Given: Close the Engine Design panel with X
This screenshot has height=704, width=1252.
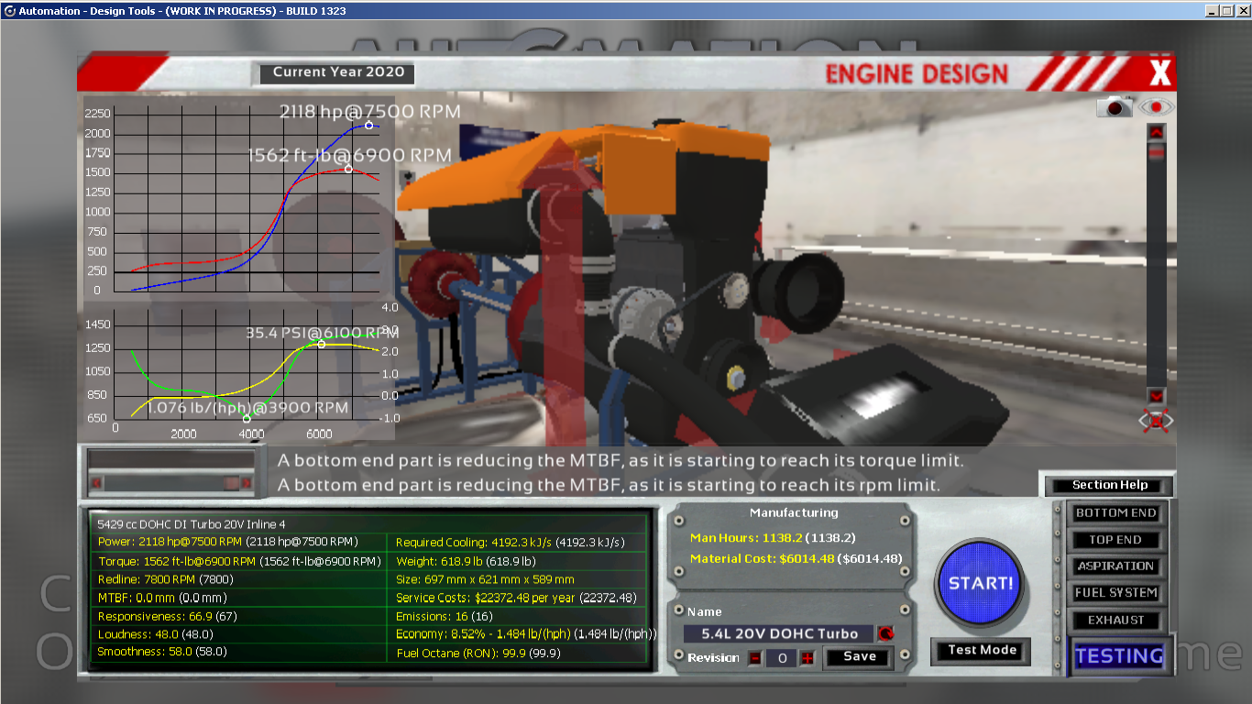Looking at the screenshot, I should point(1159,73).
